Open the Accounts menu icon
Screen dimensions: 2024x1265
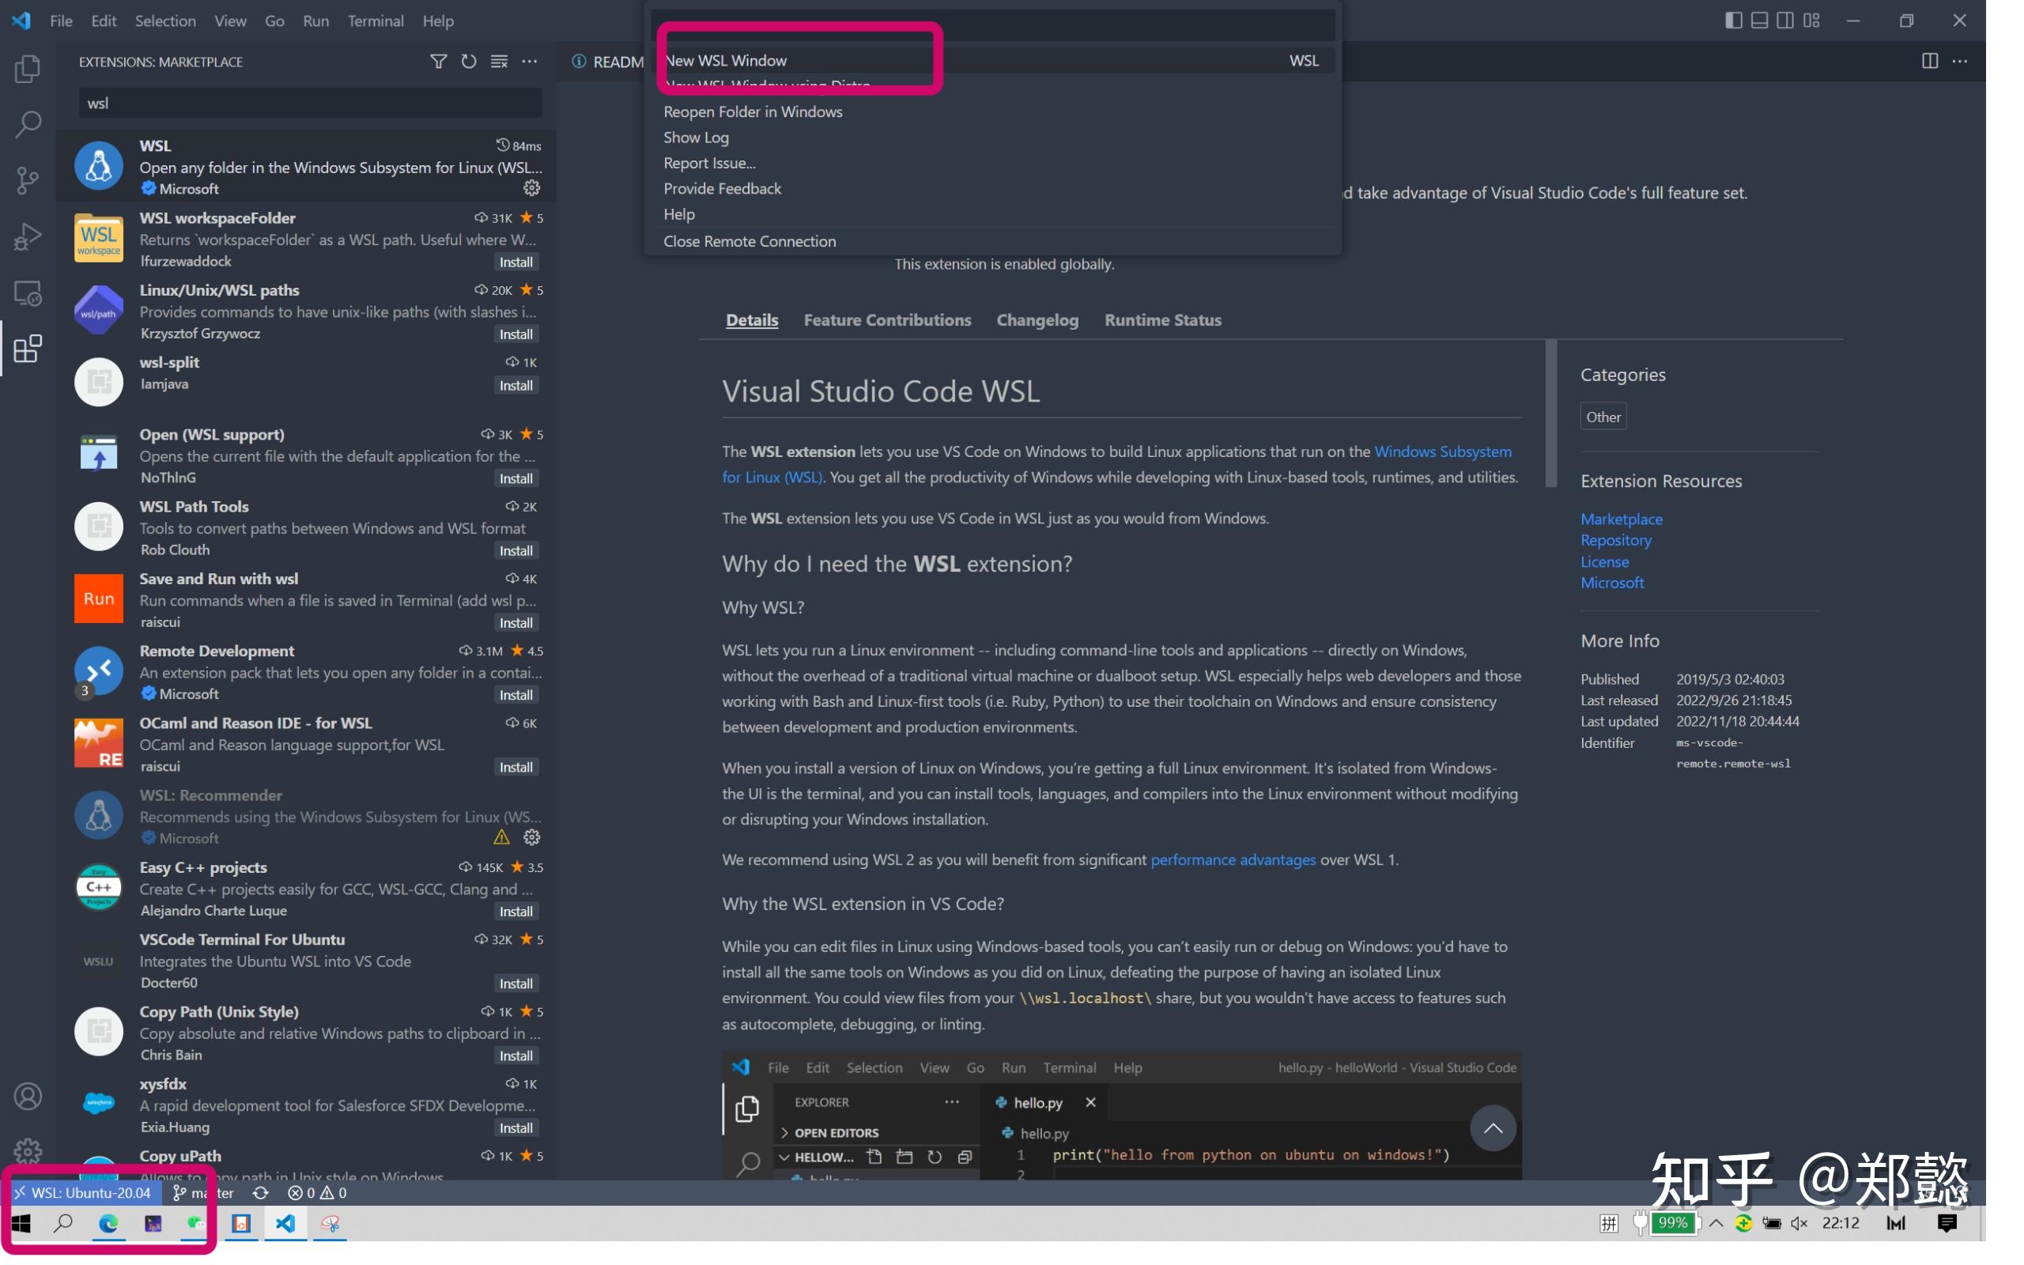28,1097
